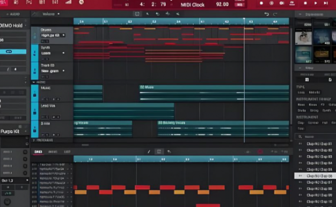Viewport: 336px width, 207px height.
Task: Toggle mute on the Synth track
Action: (x=43, y=59)
